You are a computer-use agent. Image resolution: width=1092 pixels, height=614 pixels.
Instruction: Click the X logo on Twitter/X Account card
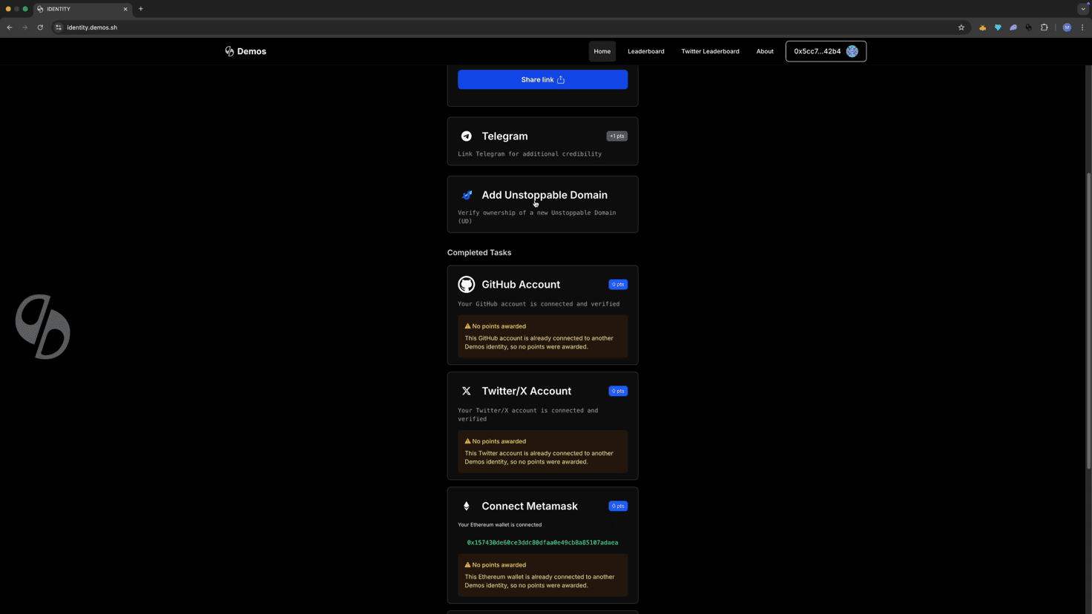click(x=467, y=391)
